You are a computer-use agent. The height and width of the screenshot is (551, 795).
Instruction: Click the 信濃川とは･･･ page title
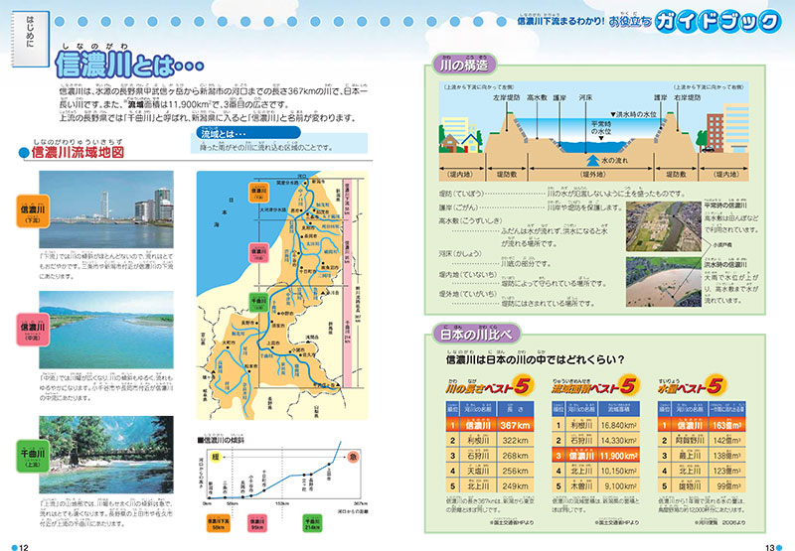point(130,66)
